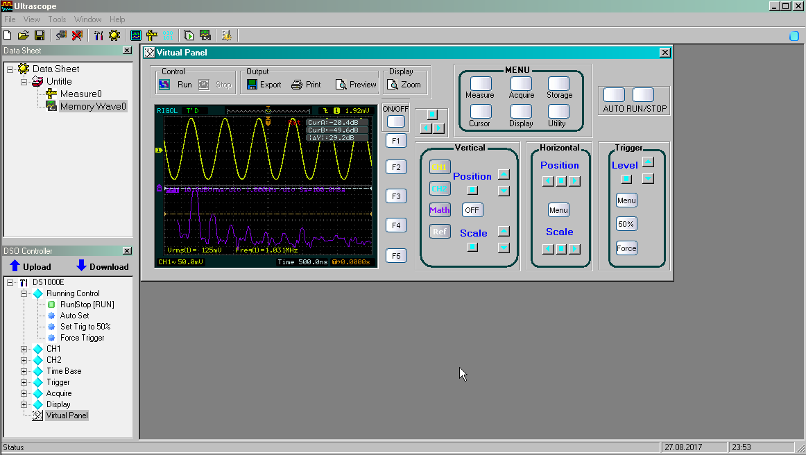Click the connect to oscilloscope icon
This screenshot has height=455, width=806.
[61, 35]
